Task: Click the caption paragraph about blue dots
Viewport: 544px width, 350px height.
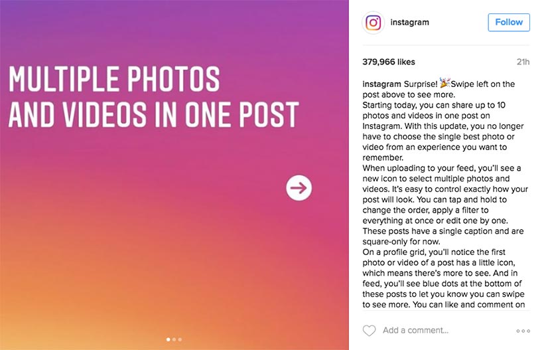Action: pyautogui.click(x=444, y=278)
